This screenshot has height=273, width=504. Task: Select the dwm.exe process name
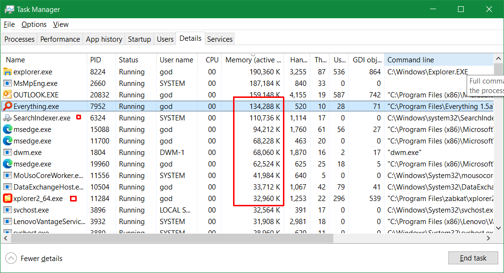point(27,153)
